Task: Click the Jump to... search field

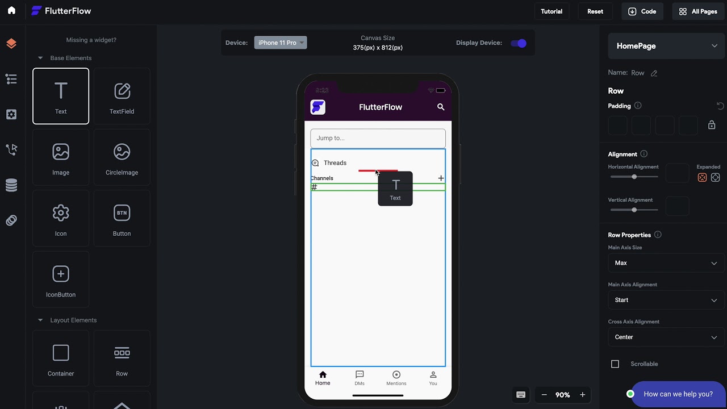Action: [x=378, y=138]
